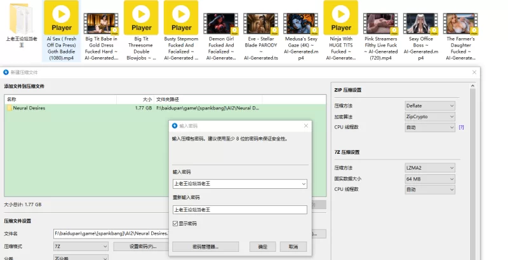This screenshot has height=260, width=508.
Task: Close the 输入密码 dialog
Action: pyautogui.click(x=306, y=126)
